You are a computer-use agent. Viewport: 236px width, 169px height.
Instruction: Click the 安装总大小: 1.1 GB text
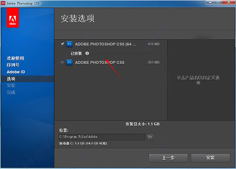[142, 124]
